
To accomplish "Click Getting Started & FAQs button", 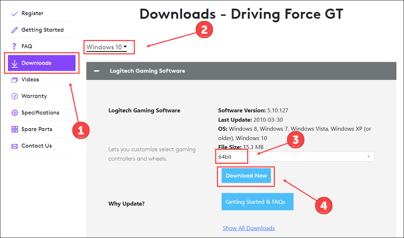I will (257, 202).
